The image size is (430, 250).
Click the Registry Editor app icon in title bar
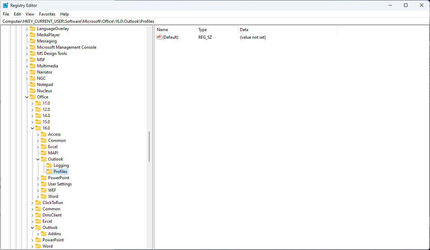click(6, 5)
